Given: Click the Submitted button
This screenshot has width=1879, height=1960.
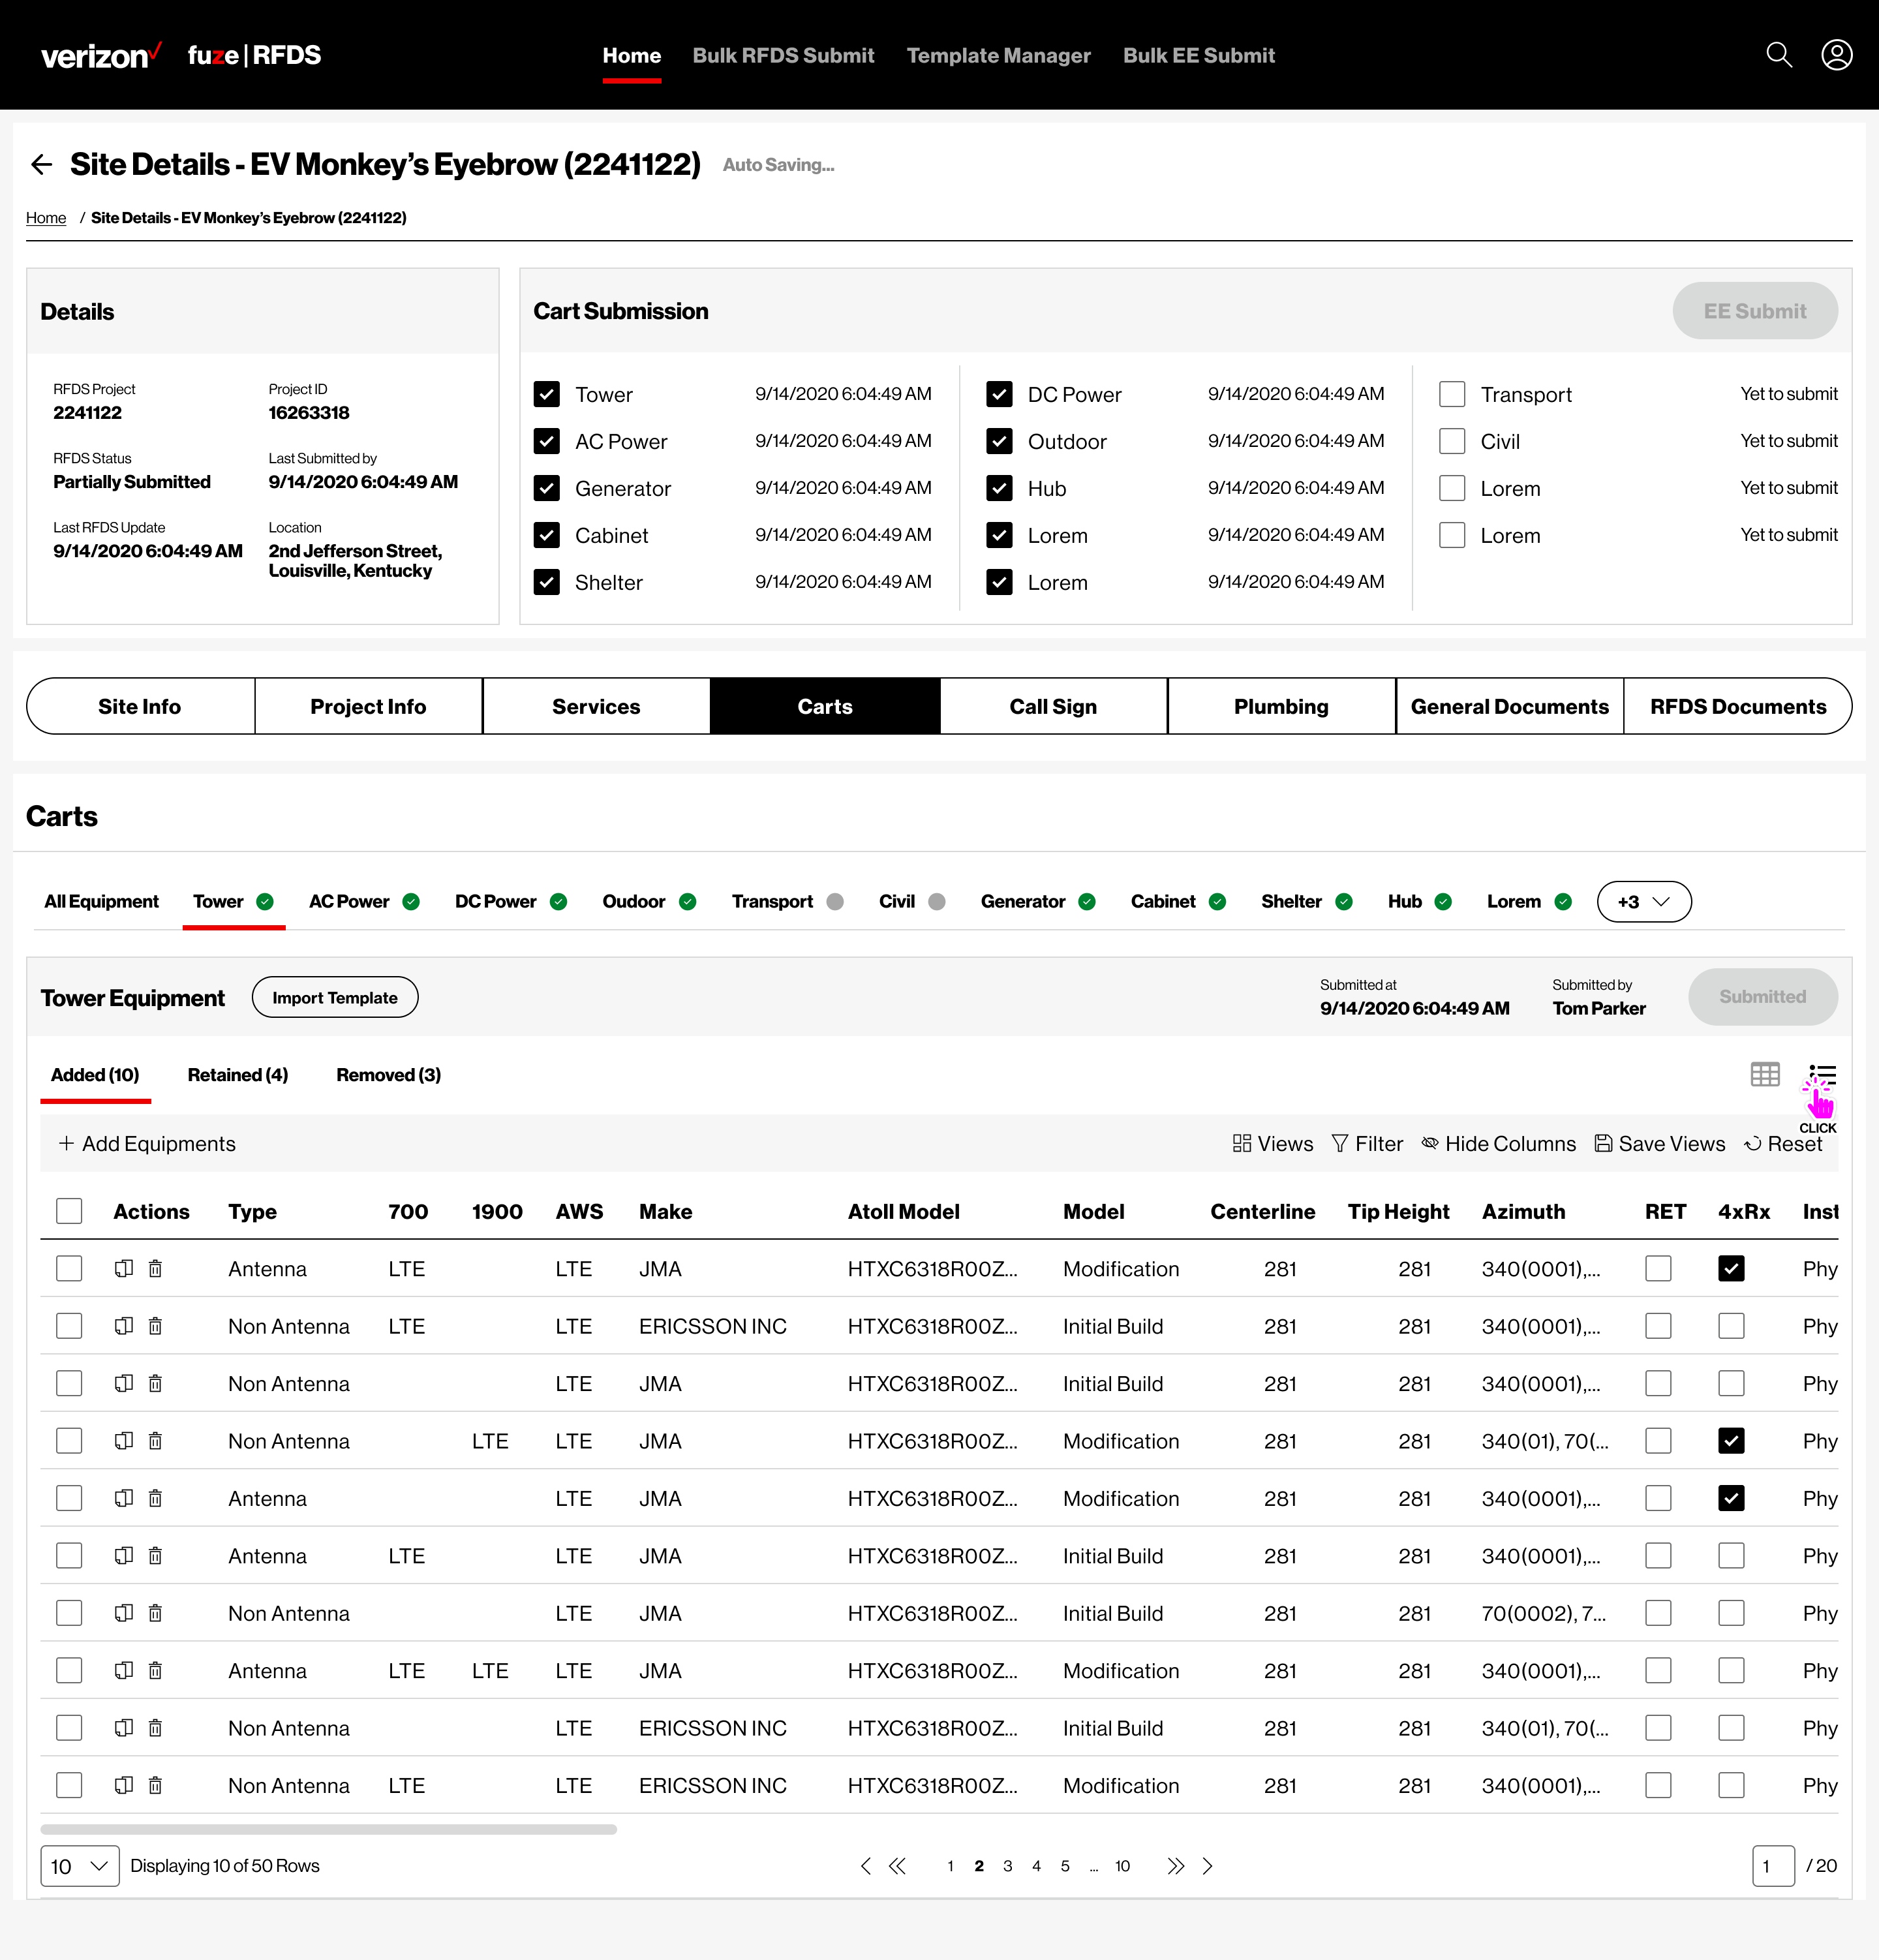Looking at the screenshot, I should [1762, 996].
